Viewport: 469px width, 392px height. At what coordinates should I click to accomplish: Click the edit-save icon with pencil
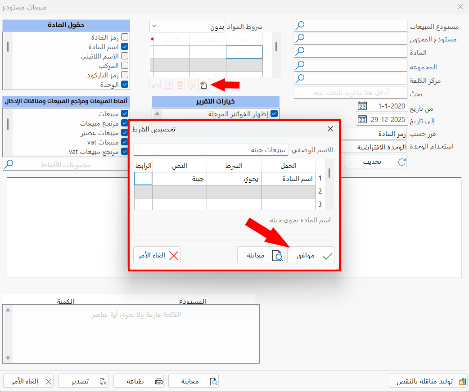coord(191,85)
